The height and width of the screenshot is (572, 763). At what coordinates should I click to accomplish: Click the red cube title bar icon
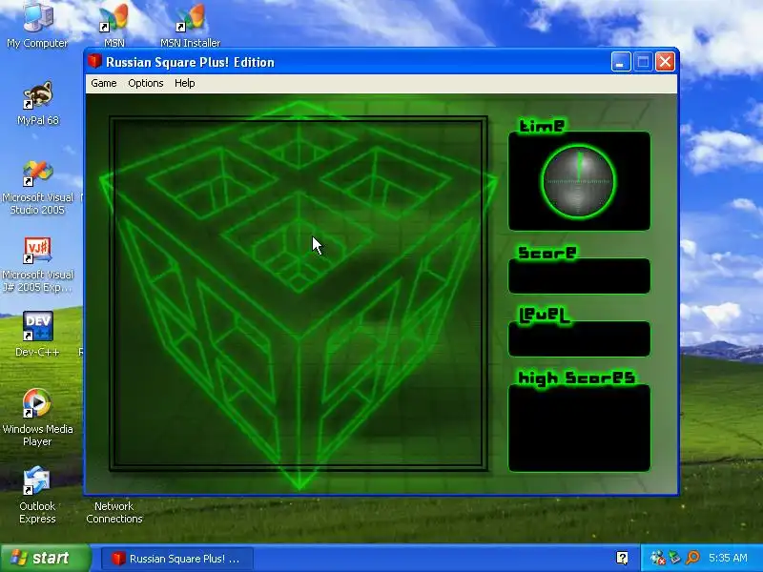point(94,62)
